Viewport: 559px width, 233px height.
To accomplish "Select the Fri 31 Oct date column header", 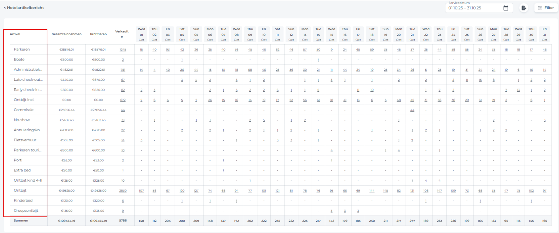I will click(x=544, y=34).
